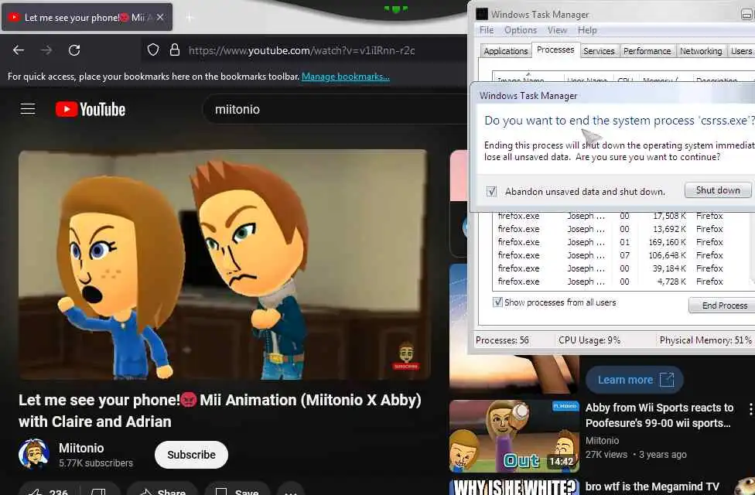Click the YouTube search field containing 'miitonio'

[335, 109]
